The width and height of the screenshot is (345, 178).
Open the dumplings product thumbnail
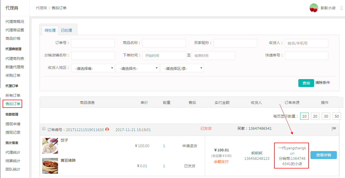point(50,146)
